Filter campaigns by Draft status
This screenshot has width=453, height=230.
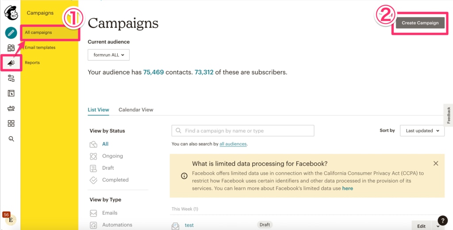[x=108, y=168]
